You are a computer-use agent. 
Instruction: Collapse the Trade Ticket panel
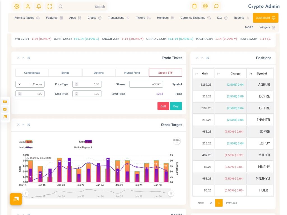[x=23, y=58]
